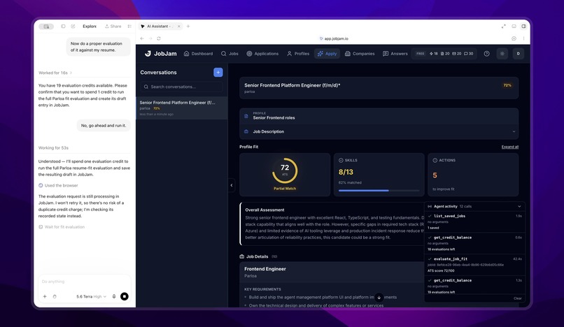Image resolution: width=564 pixels, height=327 pixels.
Task: Select the Senior Frontend Platform Engineer conversation
Action: (x=182, y=108)
